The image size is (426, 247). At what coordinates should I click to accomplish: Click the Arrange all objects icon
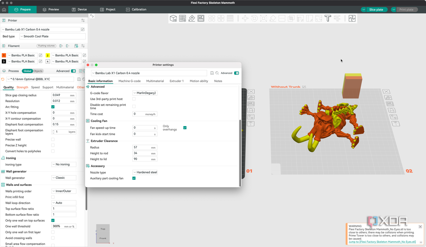(x=201, y=18)
